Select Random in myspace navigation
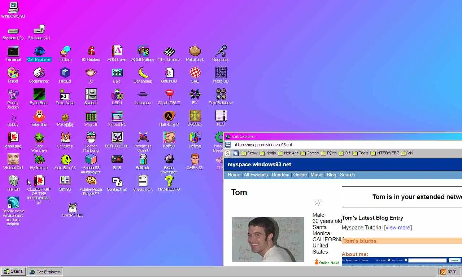This screenshot has width=462, height=277. [x=280, y=175]
